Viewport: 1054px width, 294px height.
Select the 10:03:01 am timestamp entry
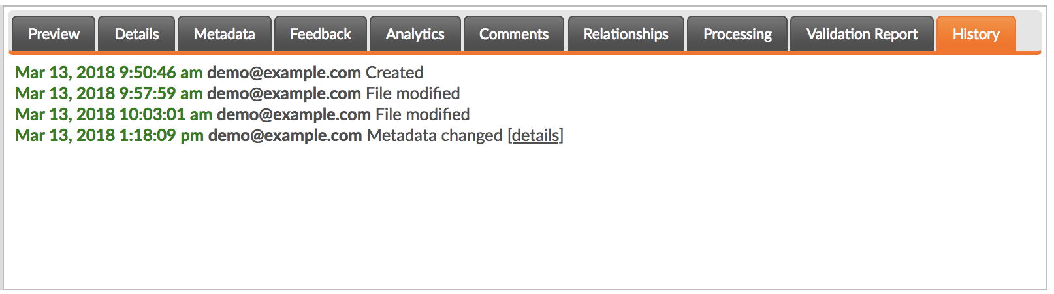pos(114,114)
